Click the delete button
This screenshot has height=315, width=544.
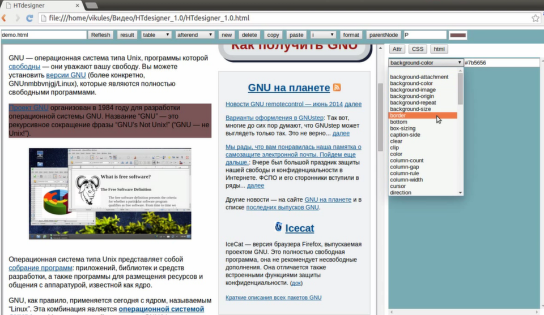pyautogui.click(x=249, y=35)
